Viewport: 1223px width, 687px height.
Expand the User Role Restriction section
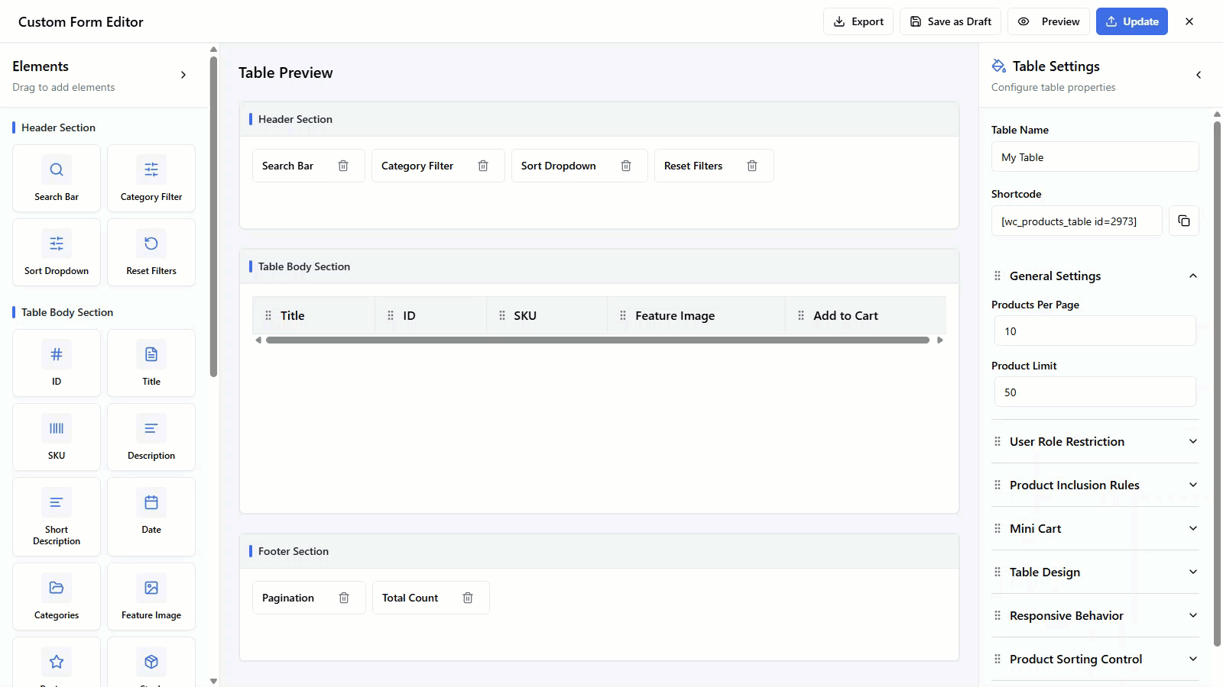[x=1095, y=441]
